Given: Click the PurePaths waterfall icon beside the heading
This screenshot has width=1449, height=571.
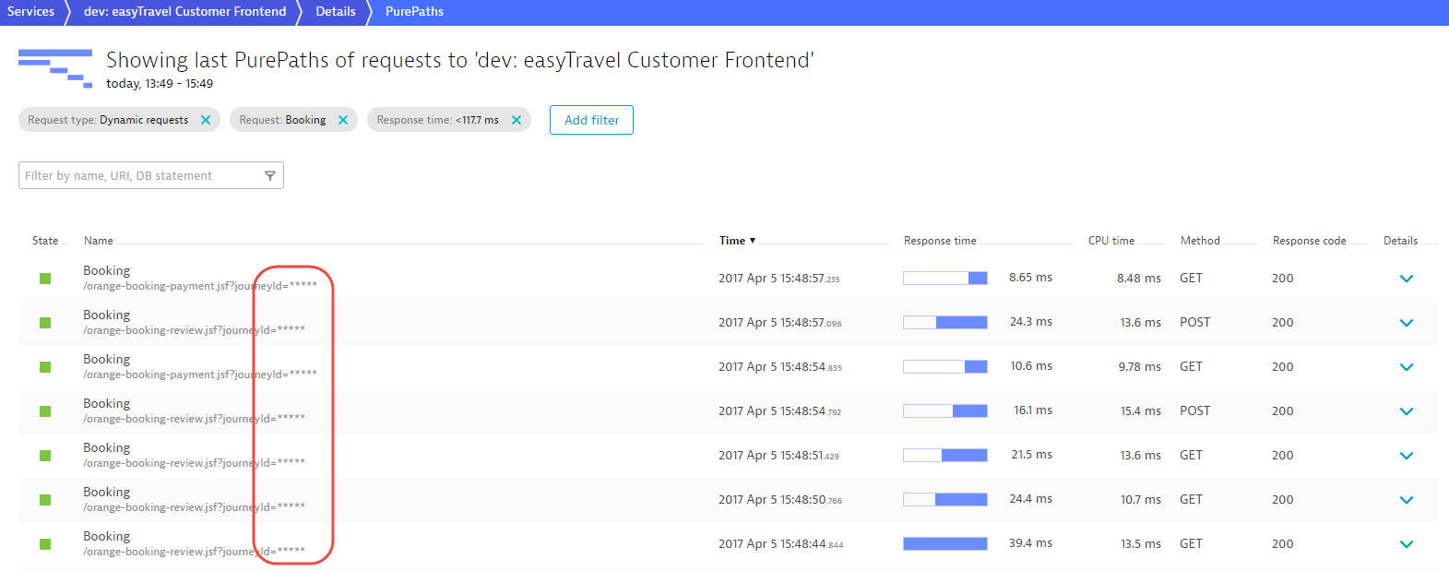Looking at the screenshot, I should [x=55, y=68].
